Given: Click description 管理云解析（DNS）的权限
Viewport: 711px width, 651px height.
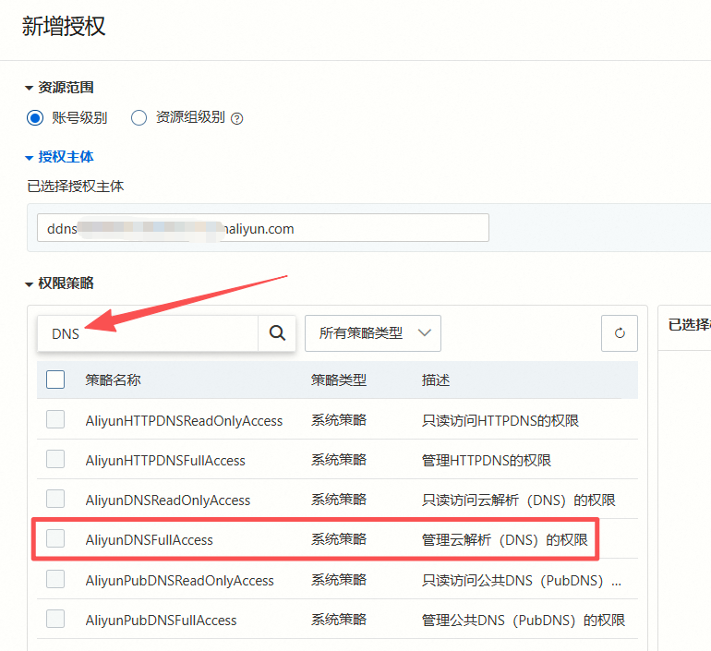Looking at the screenshot, I should (x=505, y=539).
